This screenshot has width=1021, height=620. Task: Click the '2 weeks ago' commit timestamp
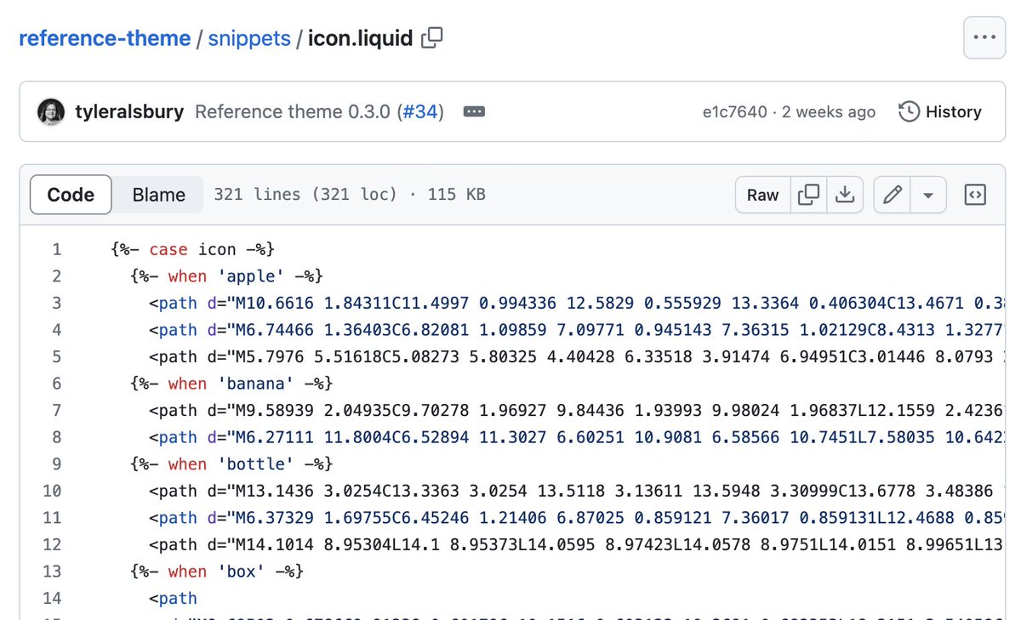tap(829, 111)
